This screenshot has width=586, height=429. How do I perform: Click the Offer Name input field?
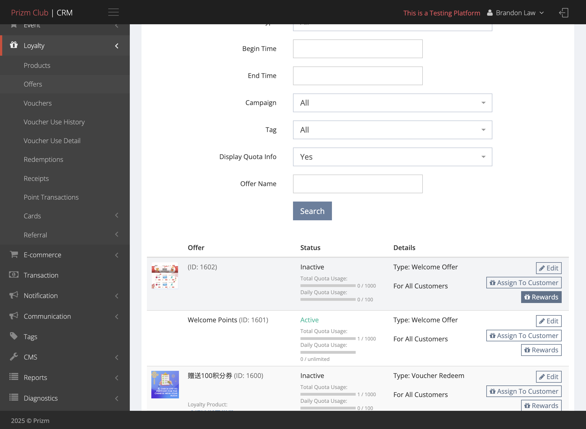pos(358,184)
